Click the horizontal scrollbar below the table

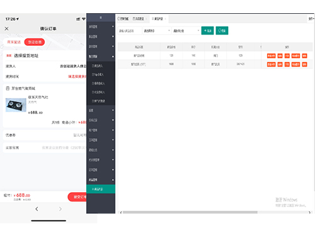tap(190, 212)
